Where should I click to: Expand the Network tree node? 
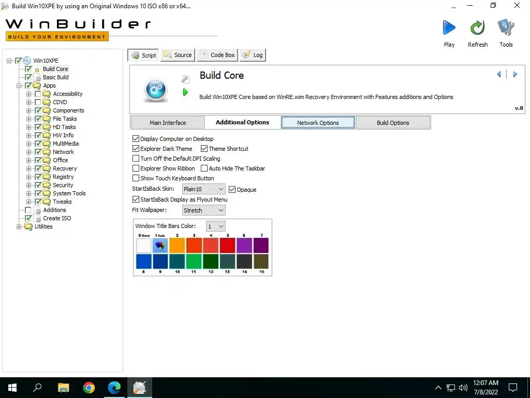[29, 152]
